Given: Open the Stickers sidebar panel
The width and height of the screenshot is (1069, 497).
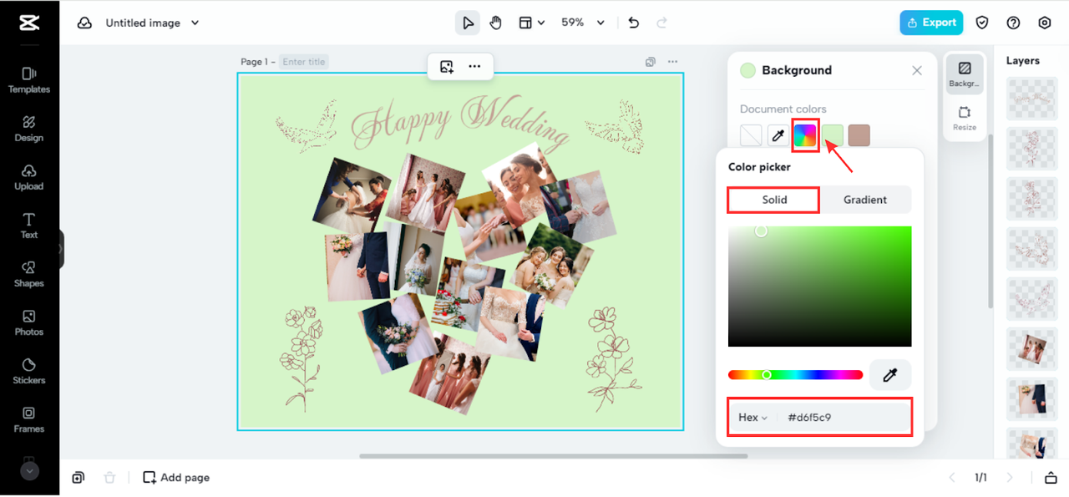Looking at the screenshot, I should (x=29, y=371).
